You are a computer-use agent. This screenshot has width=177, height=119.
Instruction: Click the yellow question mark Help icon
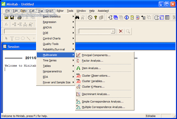tap(95, 17)
